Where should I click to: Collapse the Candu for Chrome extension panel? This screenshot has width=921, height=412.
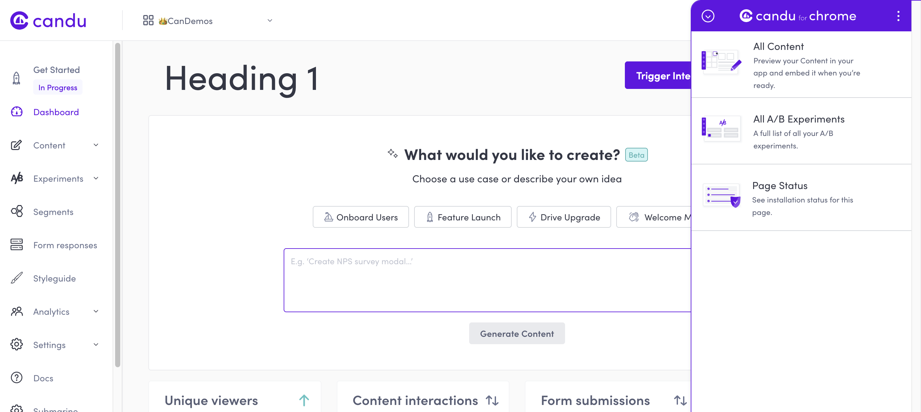[708, 16]
